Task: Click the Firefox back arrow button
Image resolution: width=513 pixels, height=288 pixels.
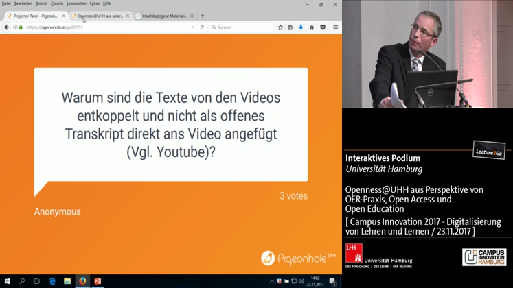Action: point(6,27)
